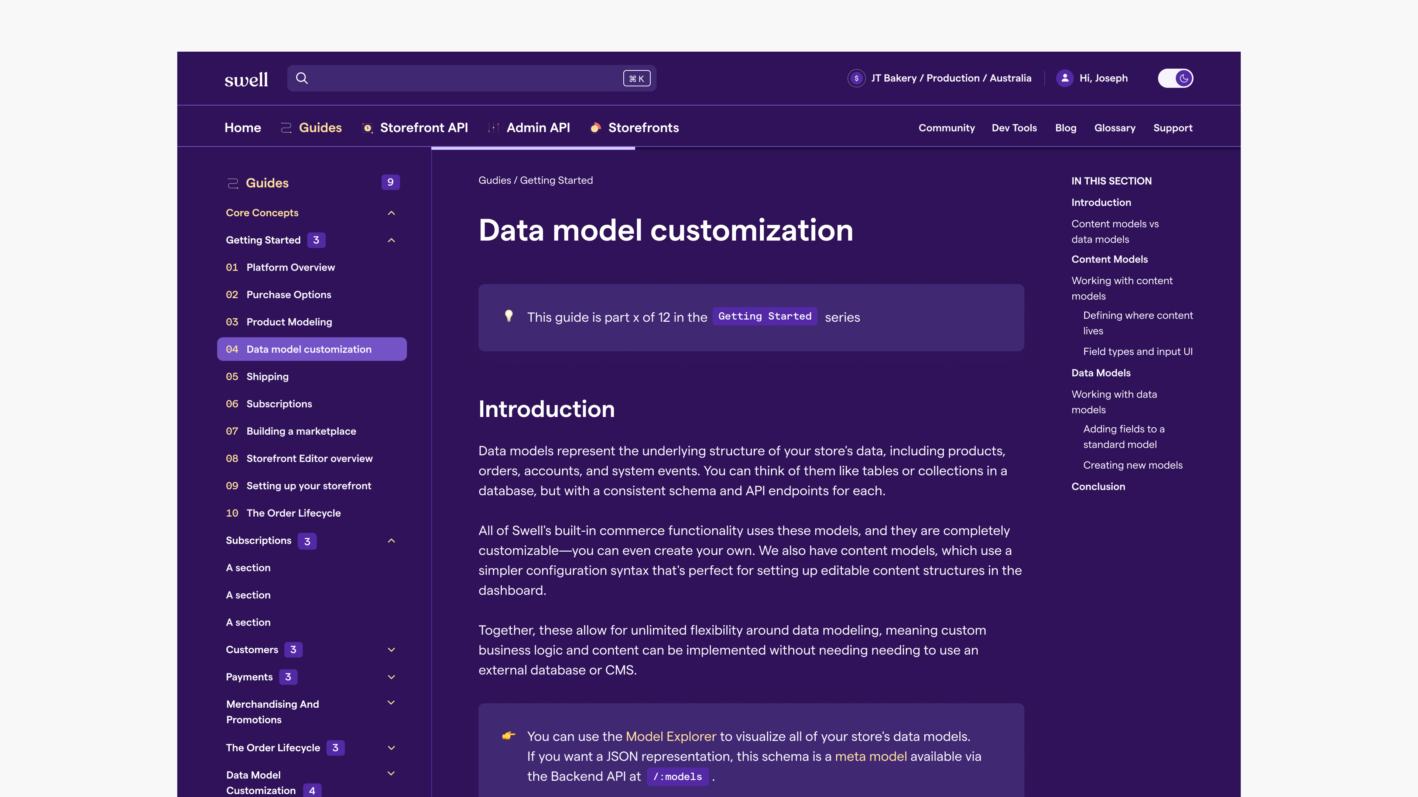
Task: Click the store dollar icon beside JT Bakery
Action: coord(856,78)
